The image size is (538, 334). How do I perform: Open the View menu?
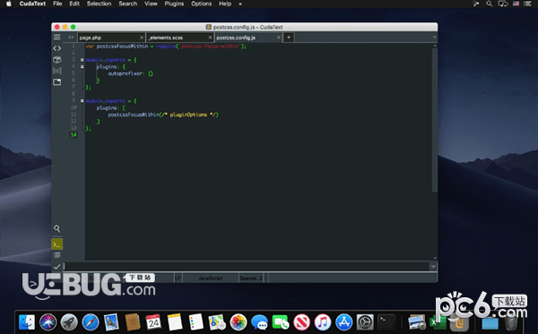151,4
